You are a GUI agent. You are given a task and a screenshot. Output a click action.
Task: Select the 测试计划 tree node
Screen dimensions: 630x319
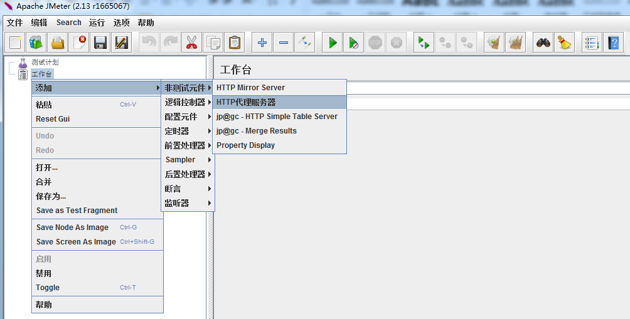pos(45,62)
